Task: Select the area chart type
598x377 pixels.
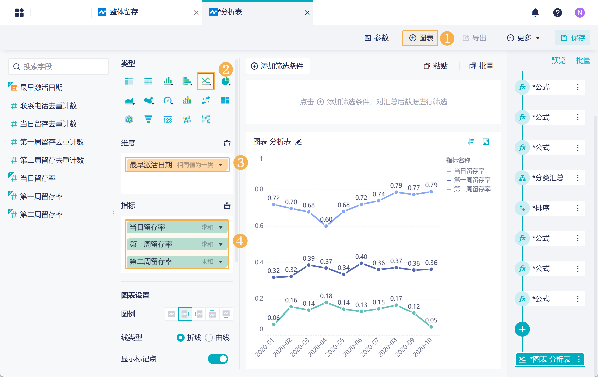Action: [130, 101]
